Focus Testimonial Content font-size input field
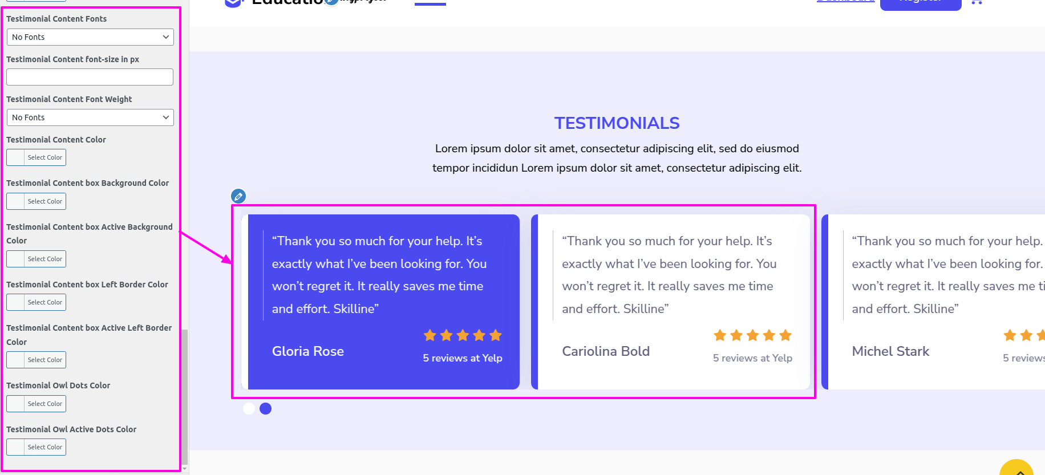 [x=90, y=77]
